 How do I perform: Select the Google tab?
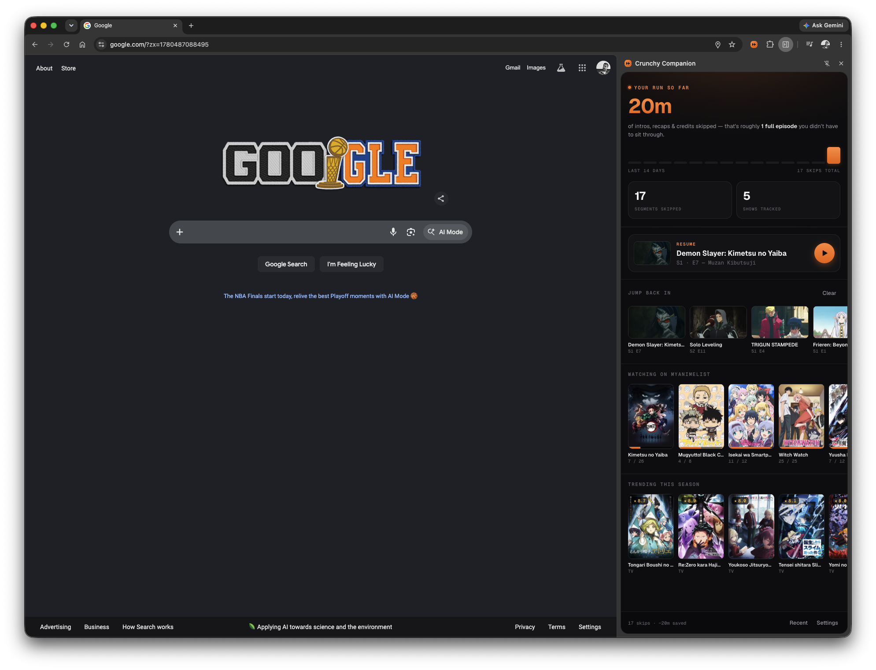(x=130, y=26)
